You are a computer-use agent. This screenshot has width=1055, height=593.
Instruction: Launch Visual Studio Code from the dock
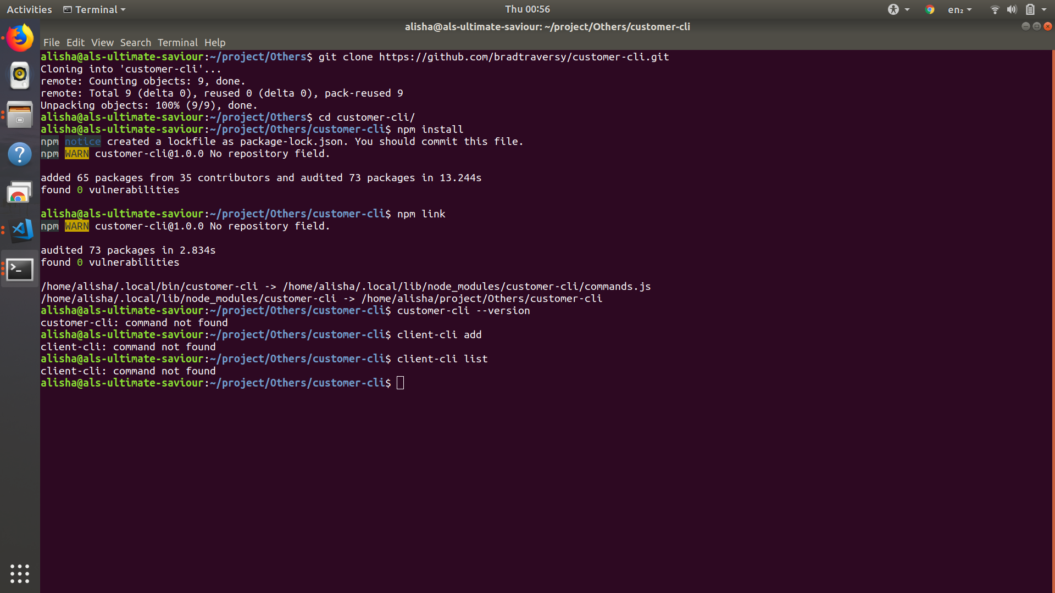tap(20, 231)
